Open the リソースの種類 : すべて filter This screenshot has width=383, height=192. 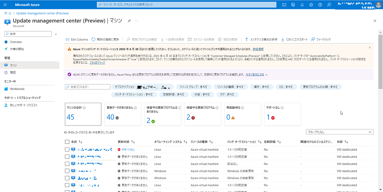pyautogui.click(x=231, y=87)
